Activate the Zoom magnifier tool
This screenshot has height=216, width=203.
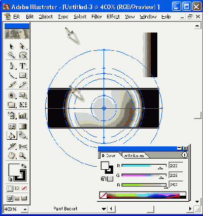pyautogui.click(x=23, y=156)
